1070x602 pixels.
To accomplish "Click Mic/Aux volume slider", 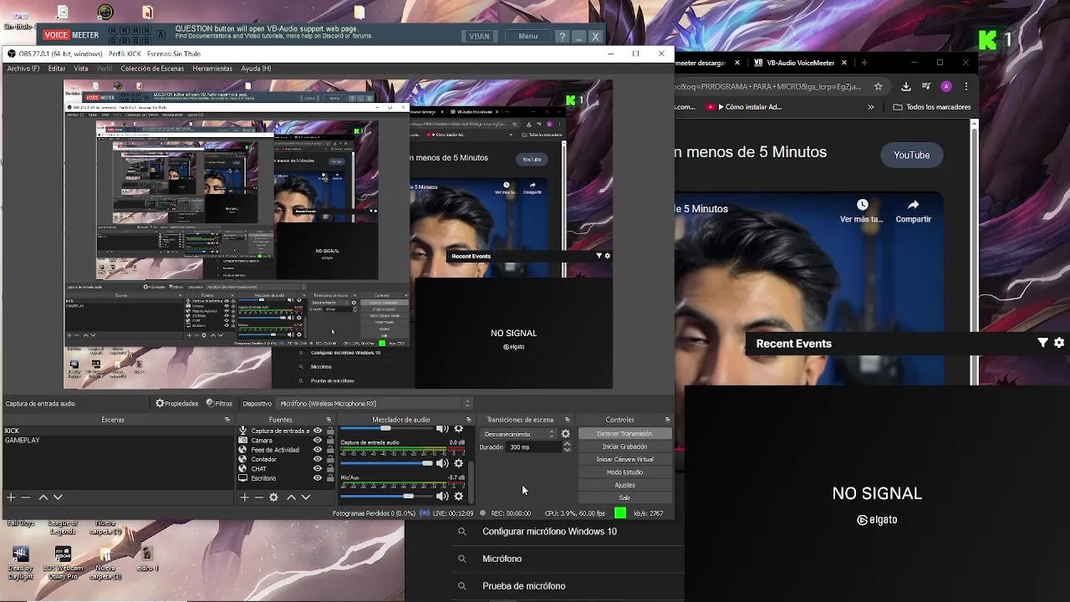I will [x=387, y=497].
